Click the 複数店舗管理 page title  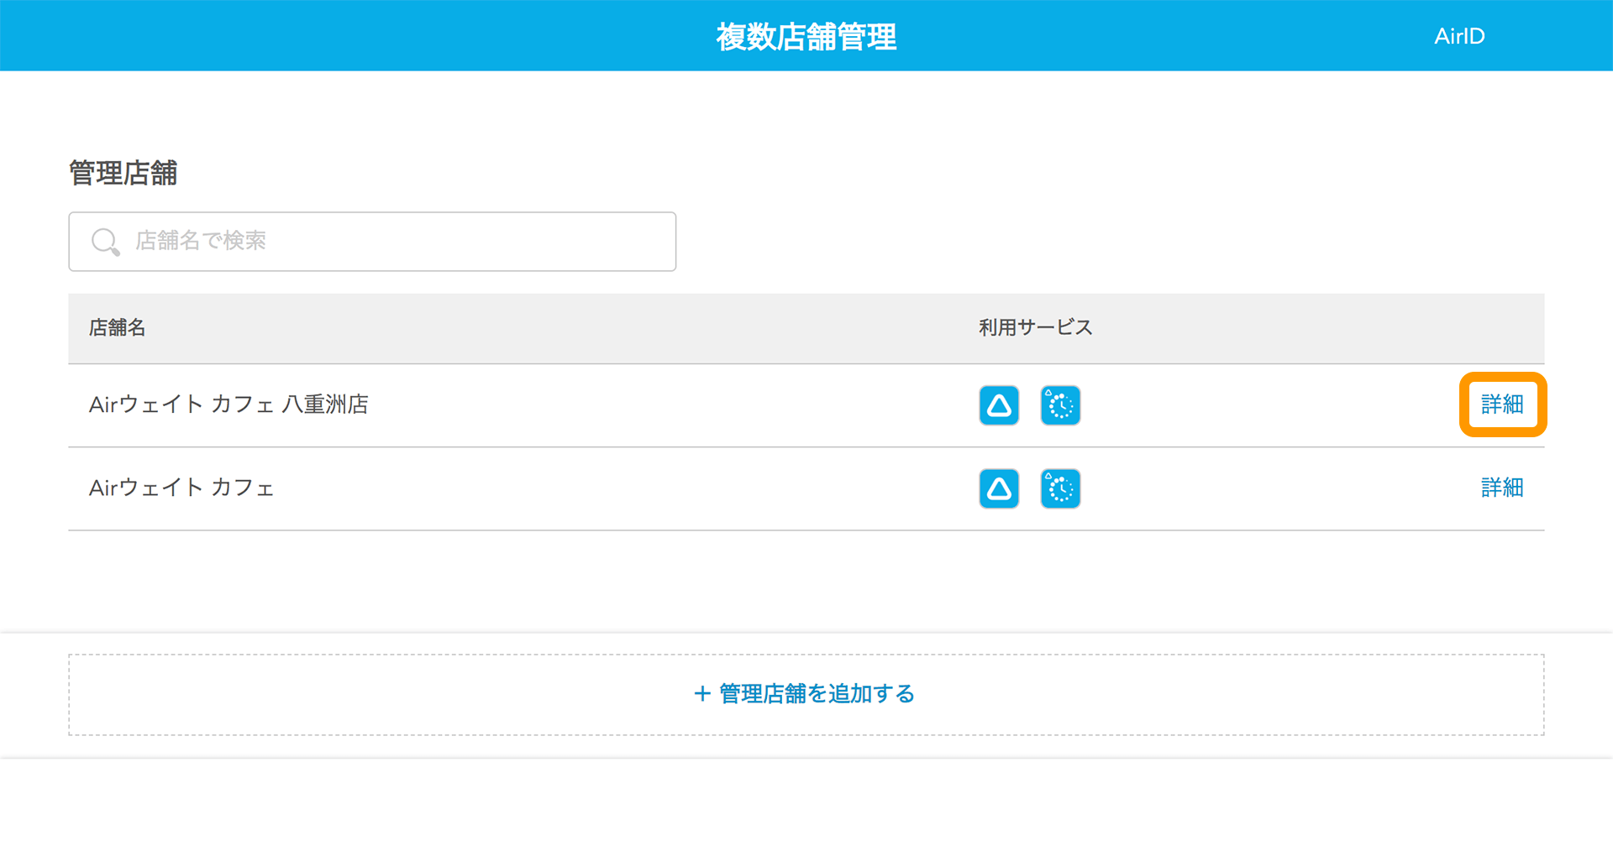click(x=806, y=37)
